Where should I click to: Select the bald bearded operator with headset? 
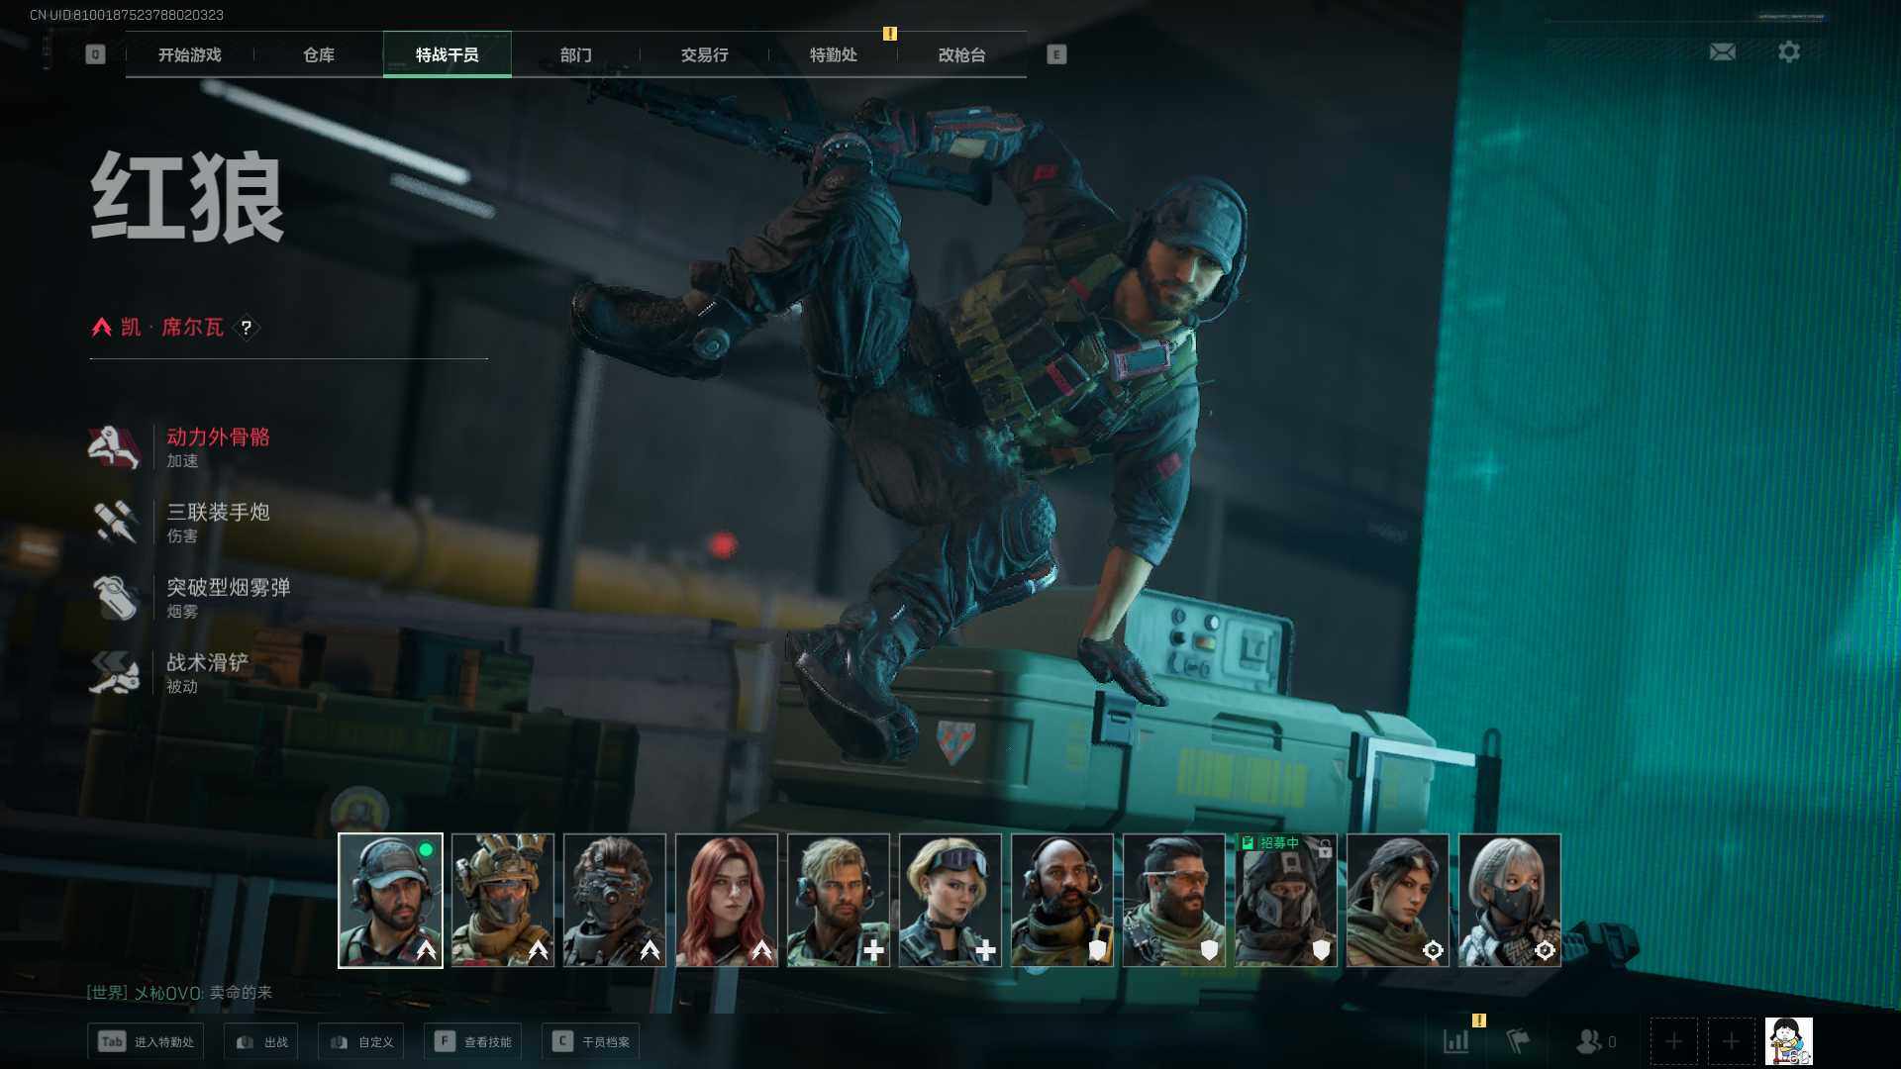[x=1062, y=900]
